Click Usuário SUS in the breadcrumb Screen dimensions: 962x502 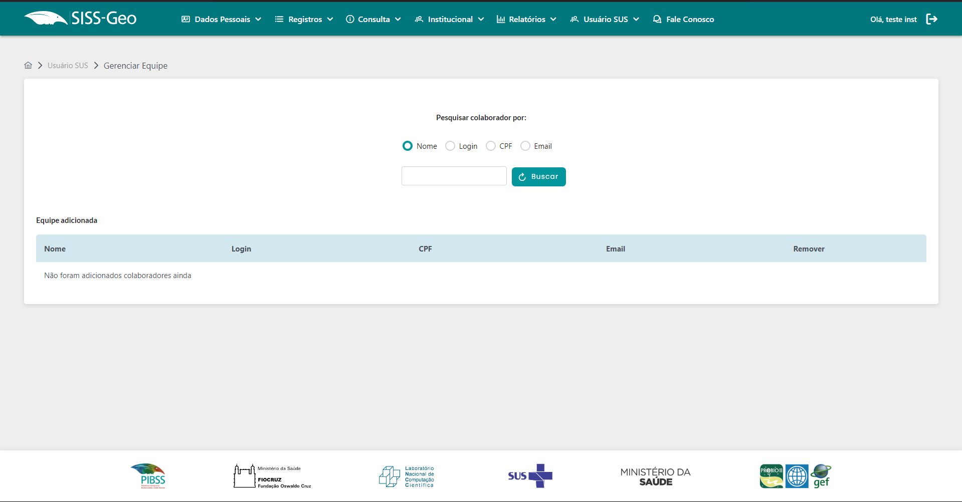pyautogui.click(x=68, y=66)
